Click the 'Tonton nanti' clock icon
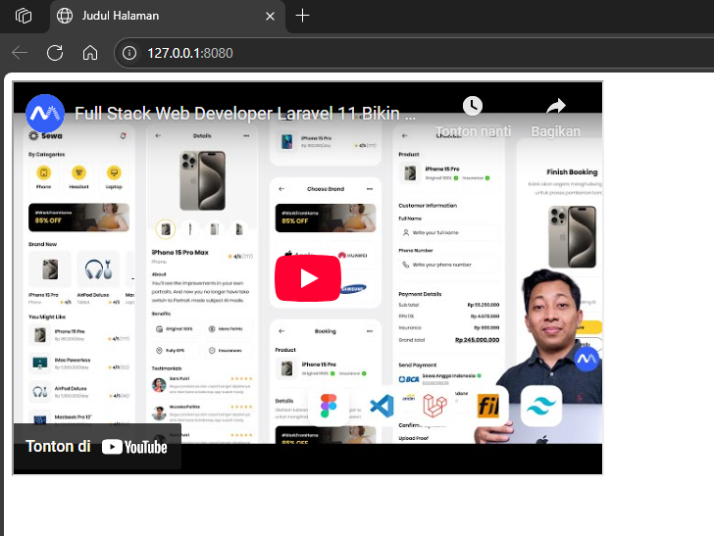The image size is (714, 536). coord(473,106)
